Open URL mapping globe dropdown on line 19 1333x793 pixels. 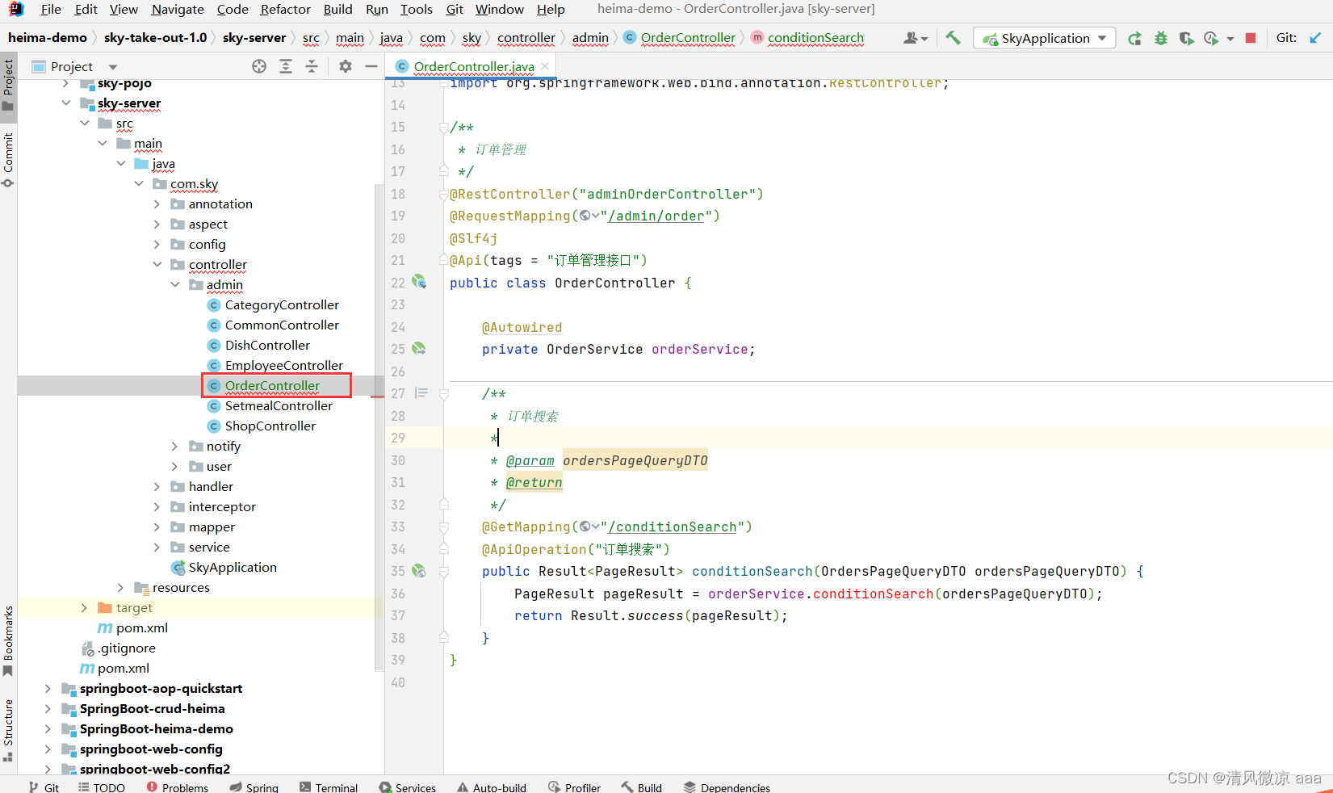pyautogui.click(x=589, y=216)
